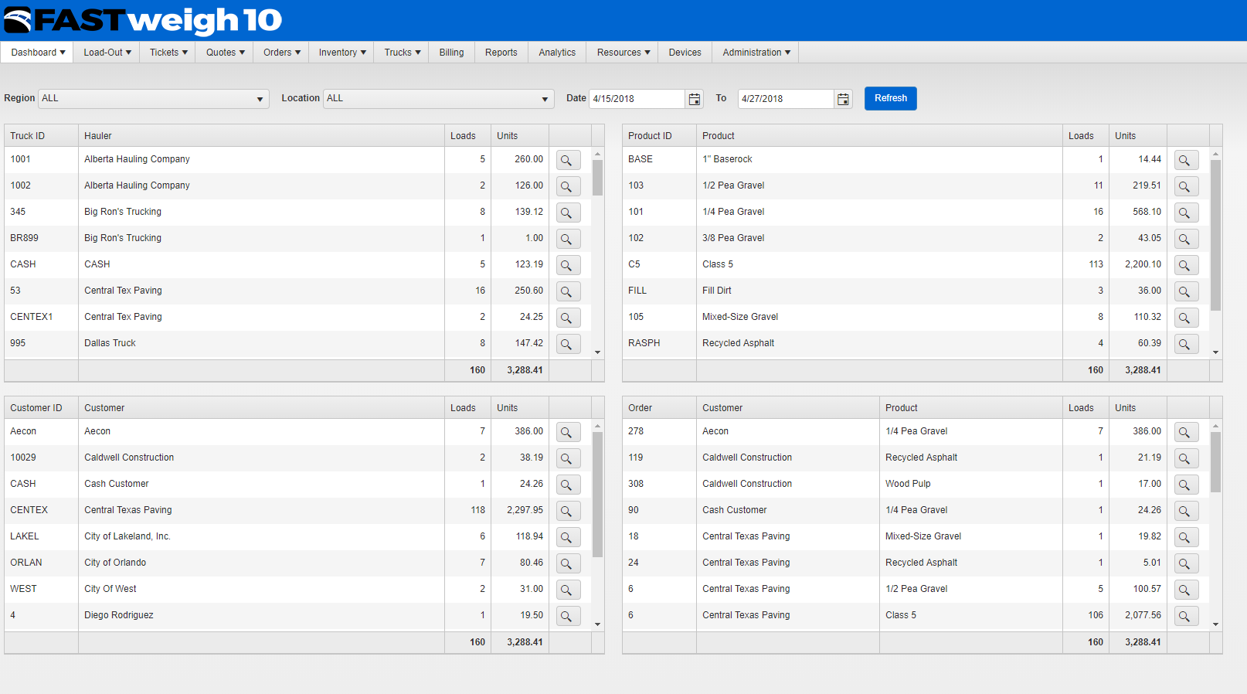The width and height of the screenshot is (1247, 694).
Task: Click the products table scrollbar thumb
Action: pos(1215,235)
